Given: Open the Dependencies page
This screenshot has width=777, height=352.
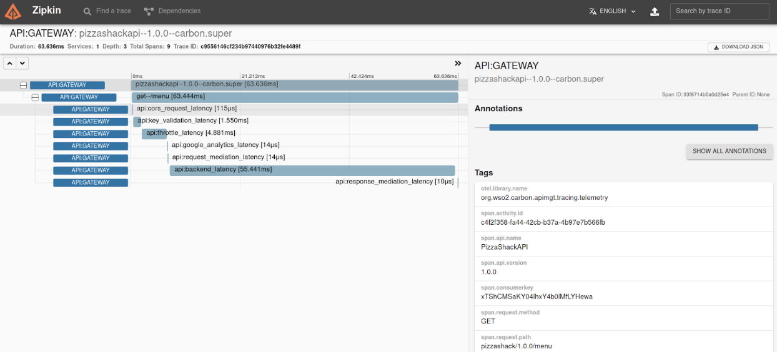Looking at the screenshot, I should [172, 11].
